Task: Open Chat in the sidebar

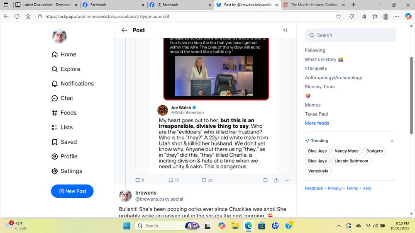Action: (62, 98)
